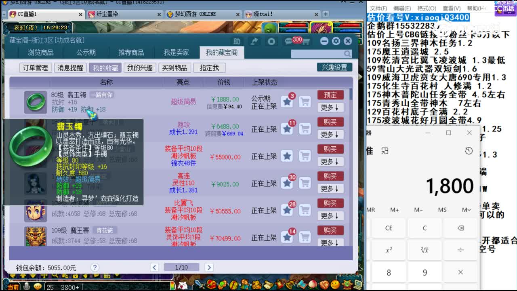Click 消息提醒 button
Screen dimensions: 517x291
click(x=70, y=68)
